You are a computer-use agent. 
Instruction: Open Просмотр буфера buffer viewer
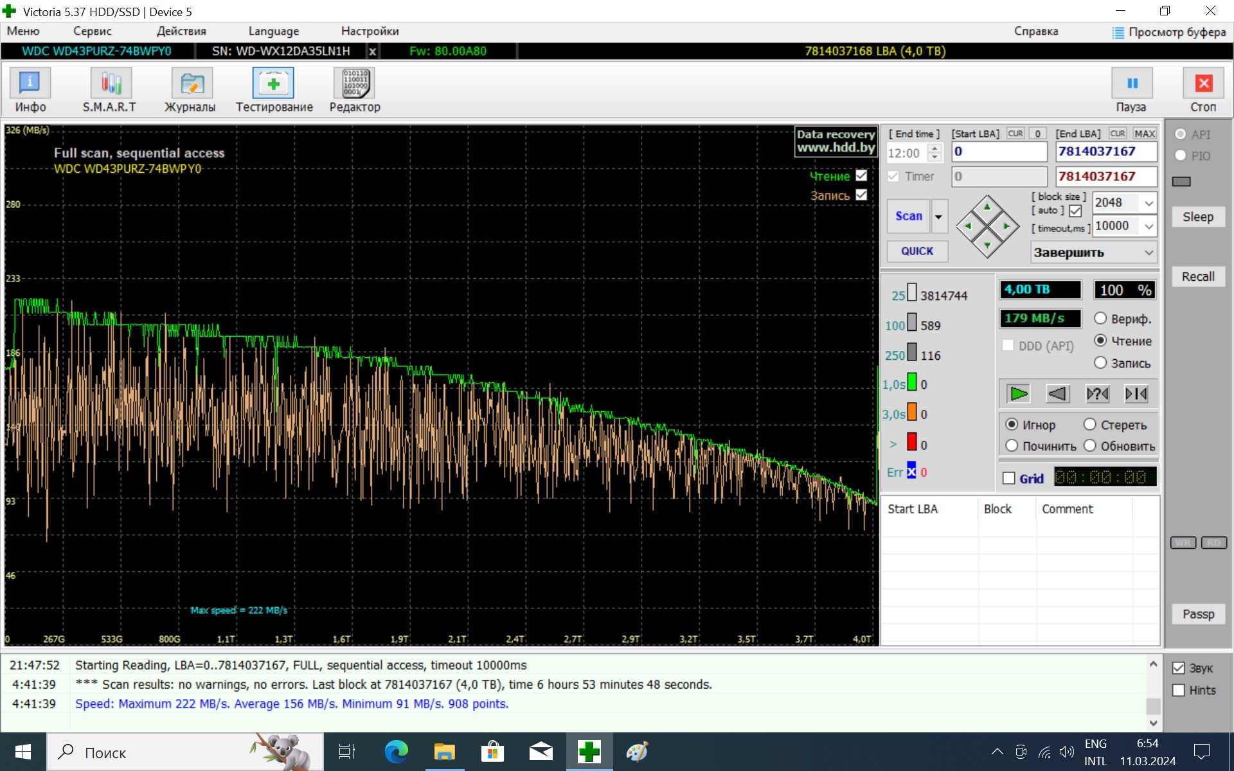pos(1169,31)
